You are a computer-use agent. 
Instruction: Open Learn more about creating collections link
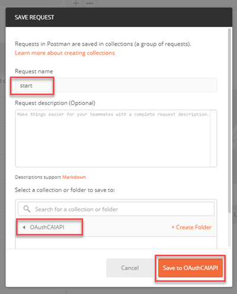coord(65,53)
